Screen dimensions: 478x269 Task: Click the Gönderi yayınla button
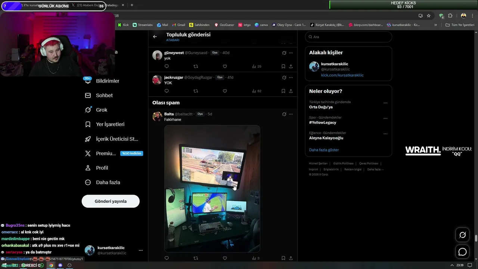(111, 201)
